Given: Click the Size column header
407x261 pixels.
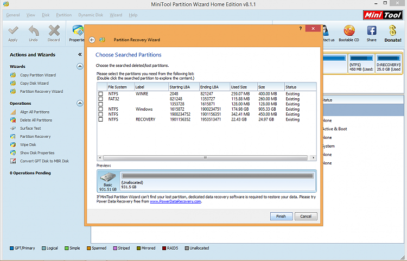Looking at the screenshot, I should click(271, 87).
